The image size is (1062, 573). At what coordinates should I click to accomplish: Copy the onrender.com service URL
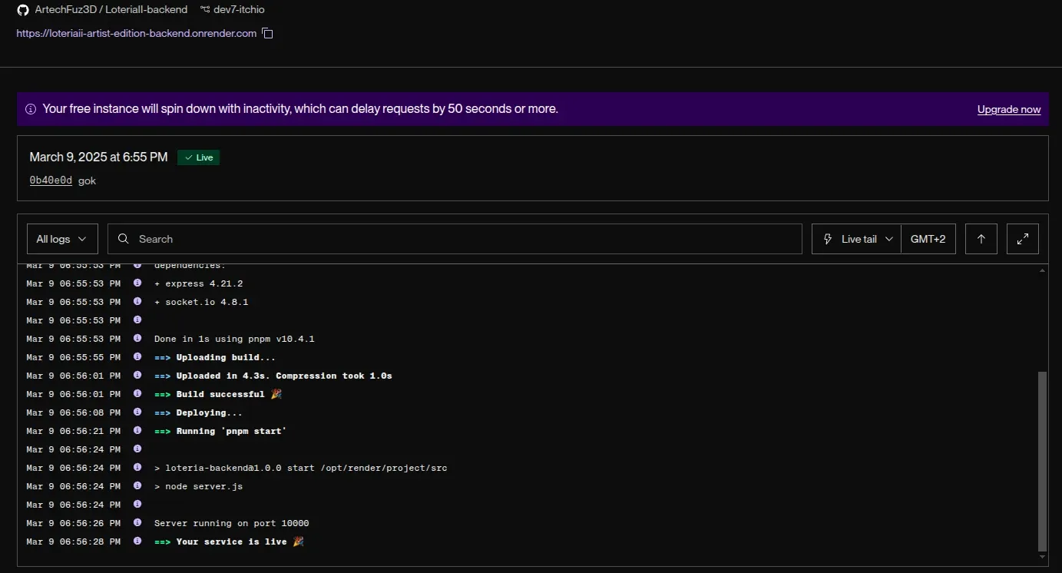click(x=267, y=33)
